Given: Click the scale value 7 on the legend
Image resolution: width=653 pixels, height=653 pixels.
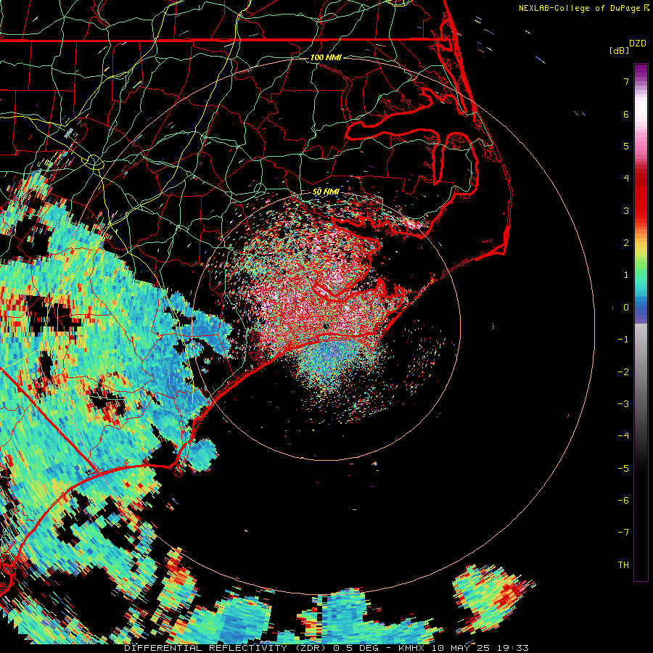Looking at the screenshot, I should pyautogui.click(x=626, y=81).
